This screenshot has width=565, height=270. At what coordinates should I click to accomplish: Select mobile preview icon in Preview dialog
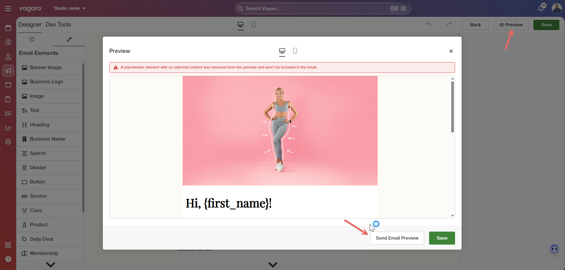click(x=295, y=51)
